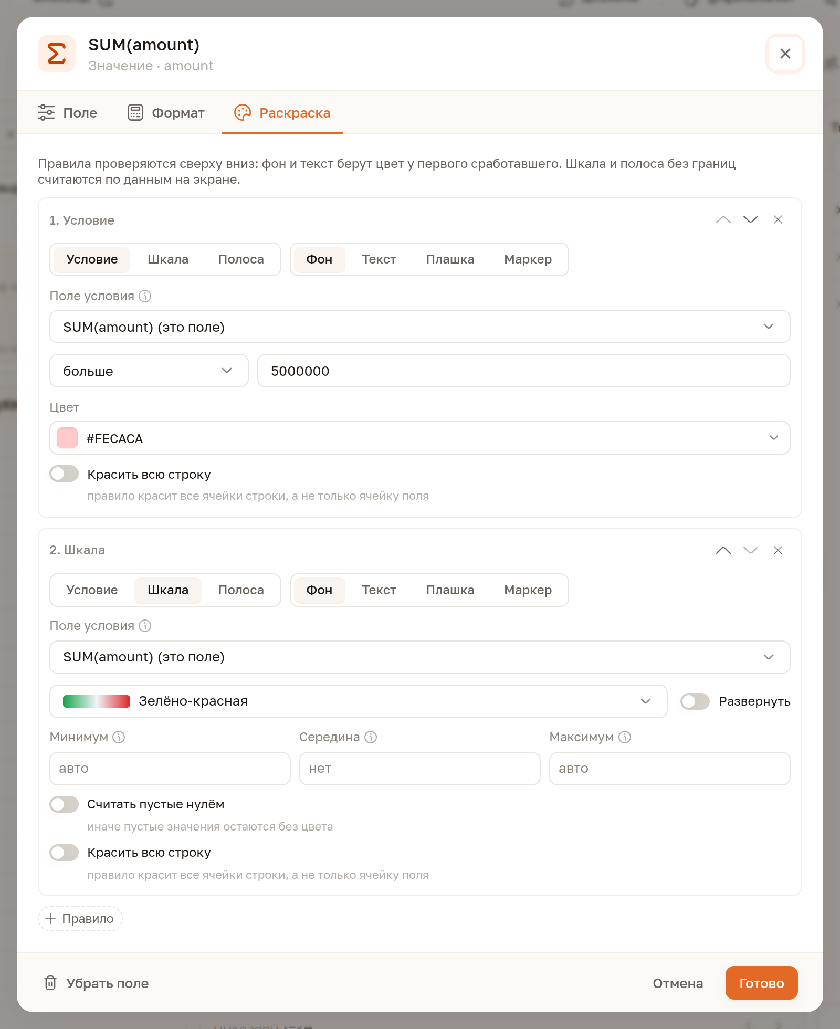840x1029 pixels.
Task: Click Отмена to cancel
Action: 678,983
